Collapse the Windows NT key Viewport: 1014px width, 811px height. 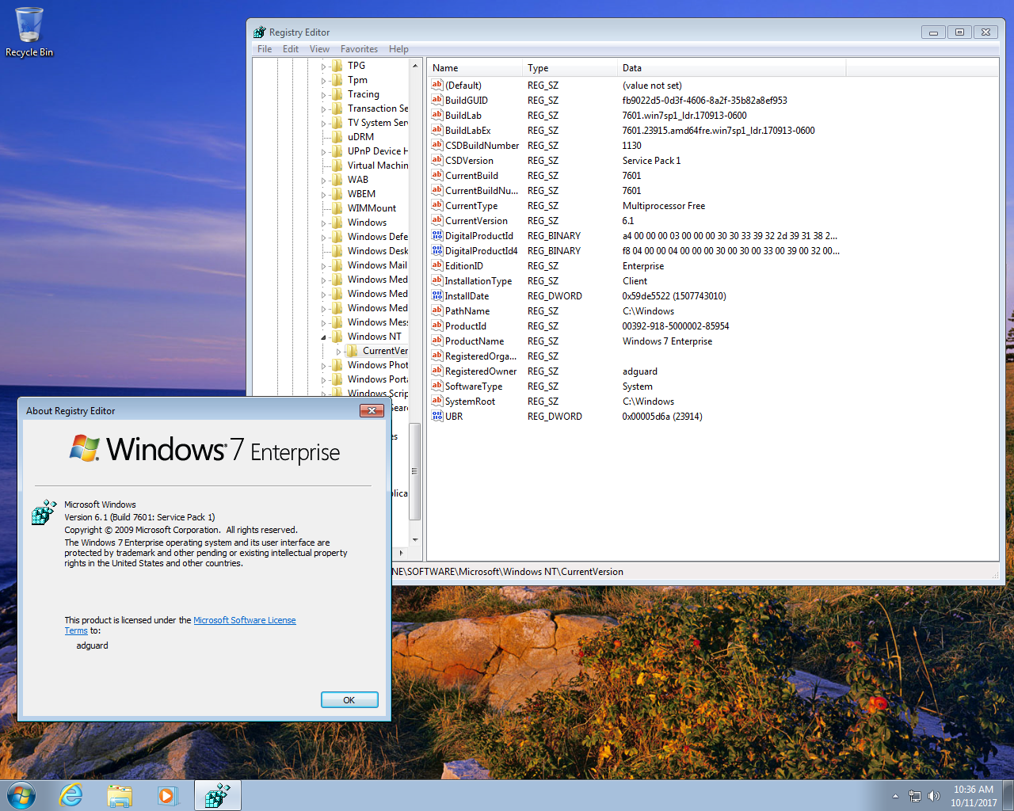(x=324, y=337)
